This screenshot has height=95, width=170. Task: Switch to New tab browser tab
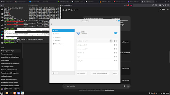tap(45, 2)
